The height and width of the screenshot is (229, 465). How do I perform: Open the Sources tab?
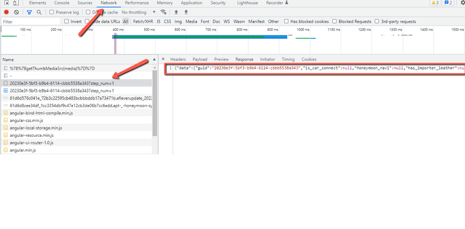click(x=85, y=3)
